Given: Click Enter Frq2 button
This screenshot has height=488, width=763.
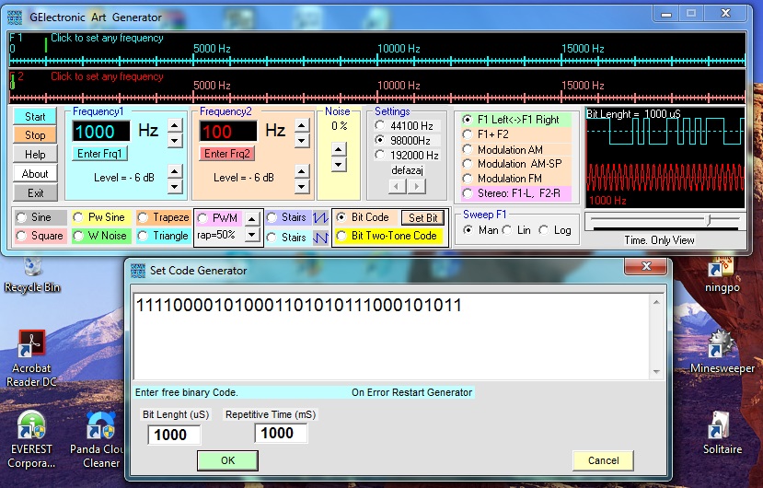Looking at the screenshot, I should click(226, 154).
